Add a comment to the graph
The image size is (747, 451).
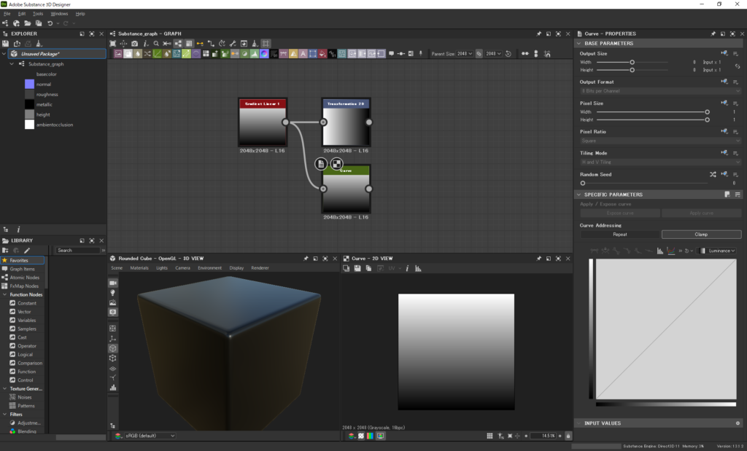click(x=391, y=54)
